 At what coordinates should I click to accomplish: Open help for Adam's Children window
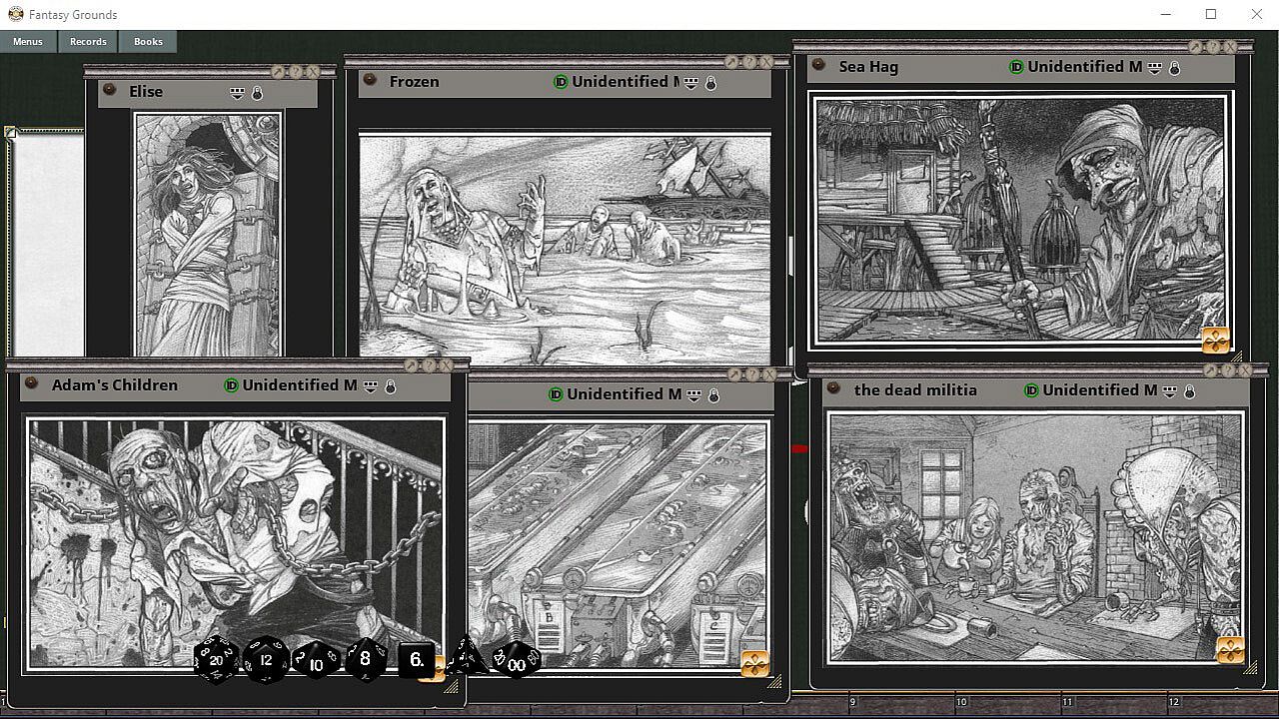tap(429, 365)
